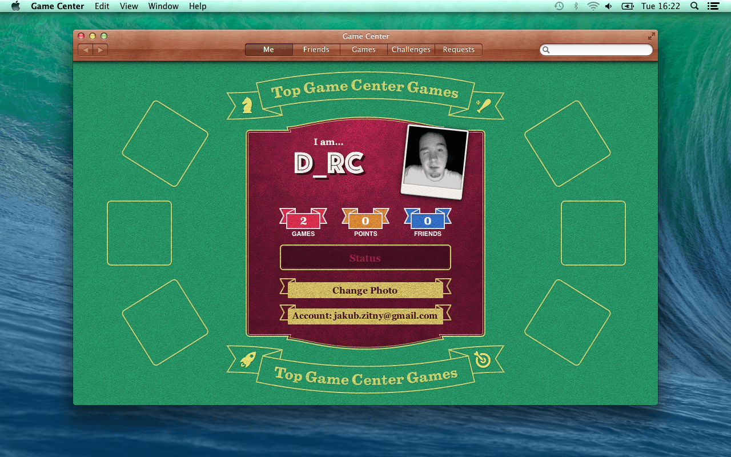Click the I am... label
The height and width of the screenshot is (457, 731).
point(328,142)
